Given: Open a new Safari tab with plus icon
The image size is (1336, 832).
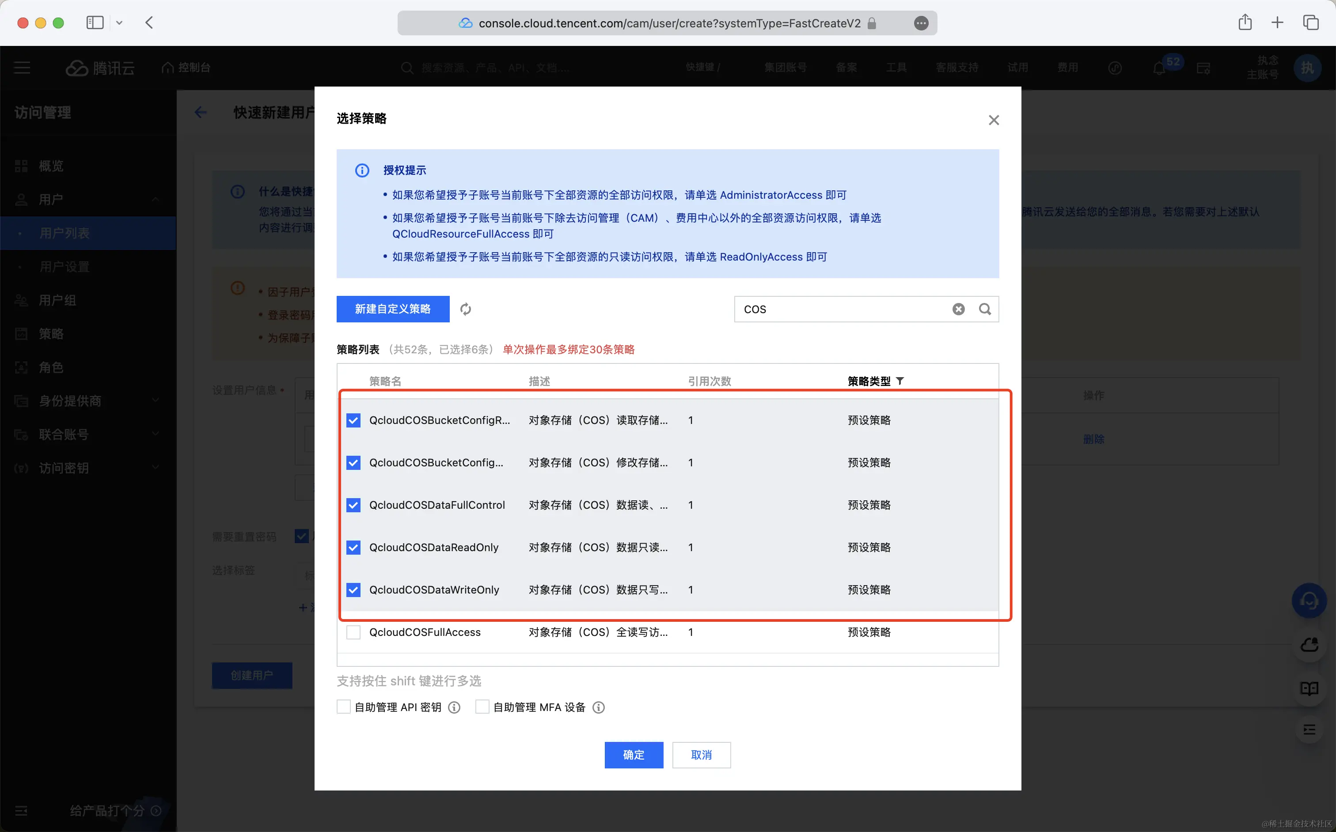Looking at the screenshot, I should 1278,23.
